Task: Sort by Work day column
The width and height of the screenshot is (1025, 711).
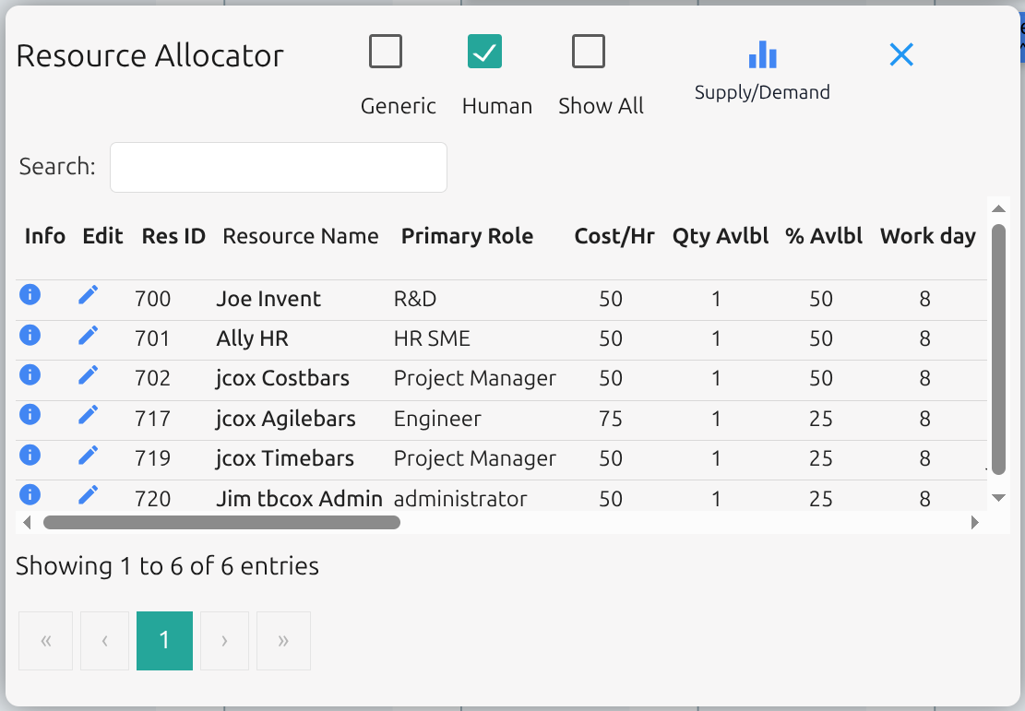Action: [928, 236]
